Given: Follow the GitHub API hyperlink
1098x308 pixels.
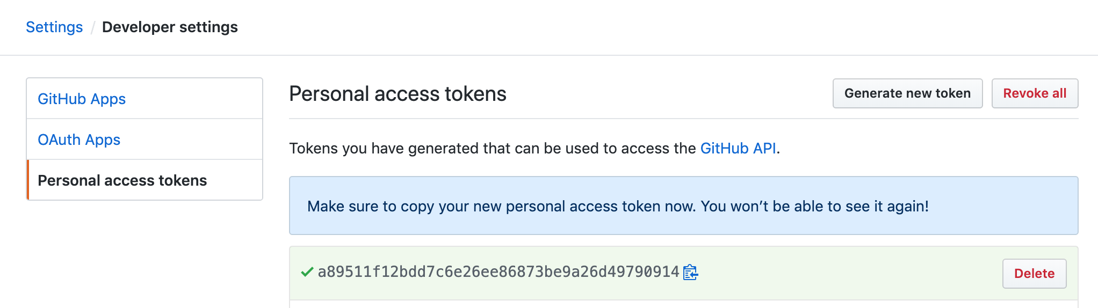Looking at the screenshot, I should [x=738, y=148].
